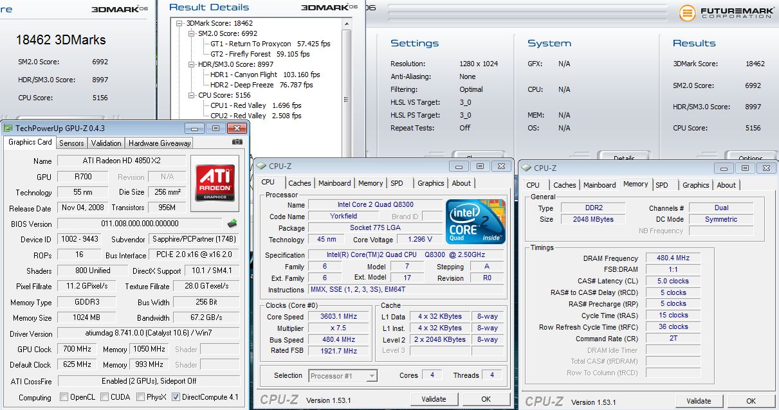This screenshot has width=779, height=410.
Task: Click OK in the CPU-Z CPU window
Action: pos(486,399)
